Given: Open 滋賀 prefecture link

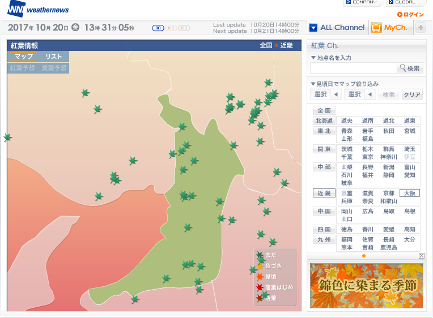Looking at the screenshot, I should pyautogui.click(x=368, y=193).
